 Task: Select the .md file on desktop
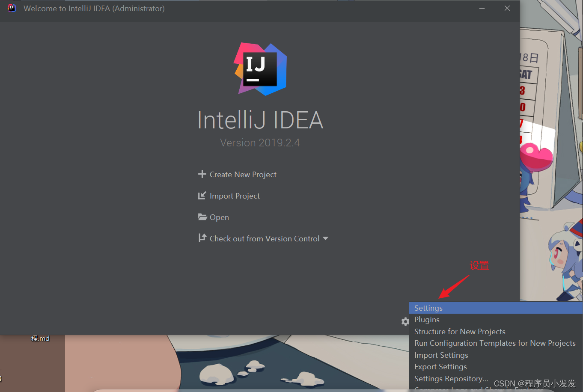click(x=40, y=339)
